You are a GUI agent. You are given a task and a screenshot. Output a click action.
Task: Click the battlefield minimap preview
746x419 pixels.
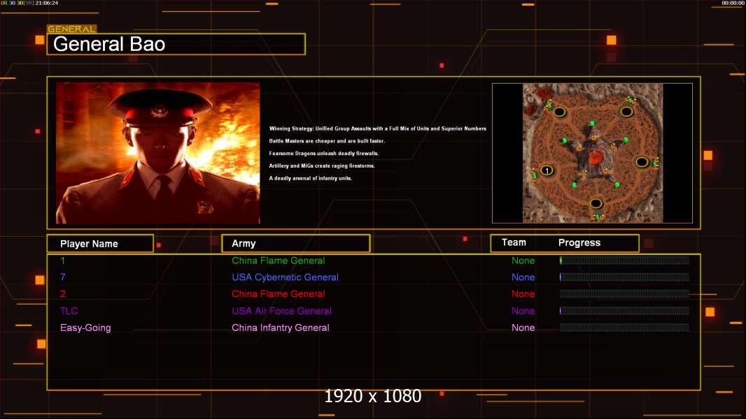coord(592,153)
